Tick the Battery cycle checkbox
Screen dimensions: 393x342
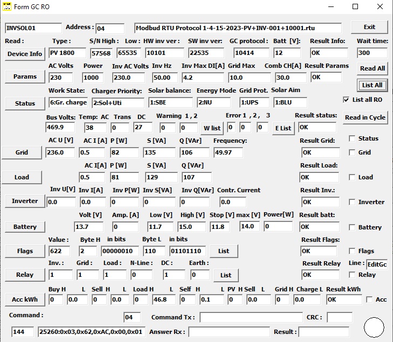(352, 227)
